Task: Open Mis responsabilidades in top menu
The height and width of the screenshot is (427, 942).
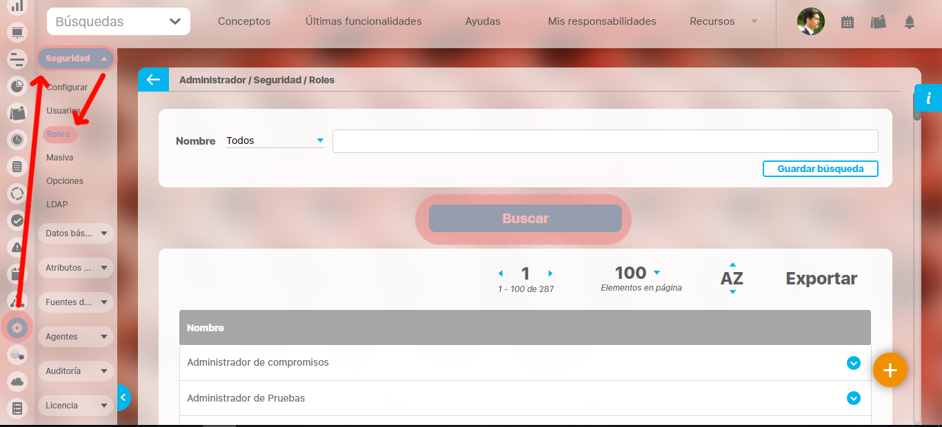Action: (x=601, y=21)
